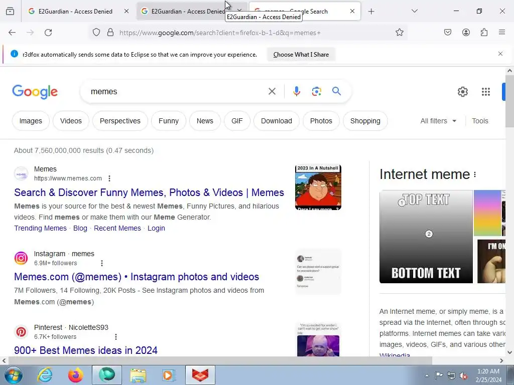Save page to Pocket
This screenshot has width=514, height=385.
coord(447,33)
